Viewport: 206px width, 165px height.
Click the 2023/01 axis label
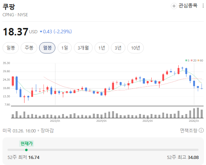point(55,121)
